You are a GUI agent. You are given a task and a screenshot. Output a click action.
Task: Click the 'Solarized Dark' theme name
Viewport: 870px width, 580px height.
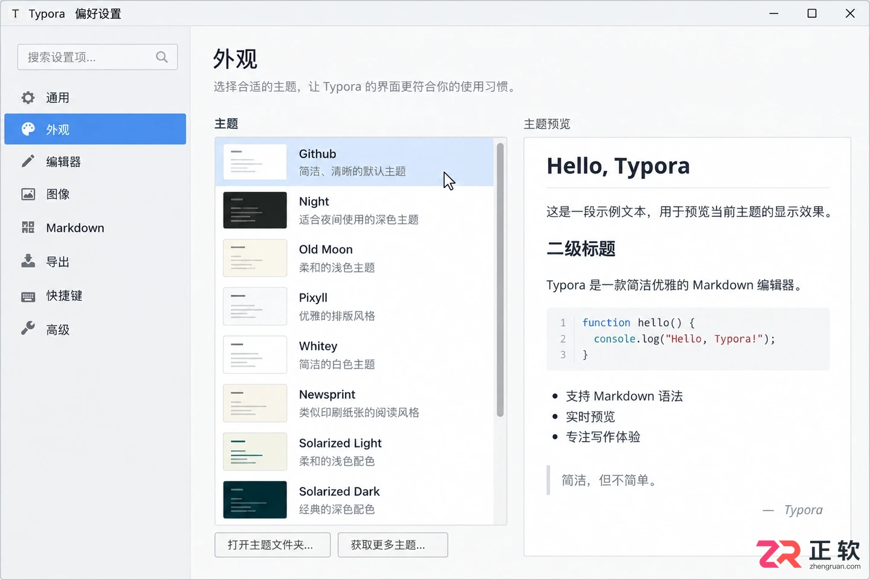(340, 491)
